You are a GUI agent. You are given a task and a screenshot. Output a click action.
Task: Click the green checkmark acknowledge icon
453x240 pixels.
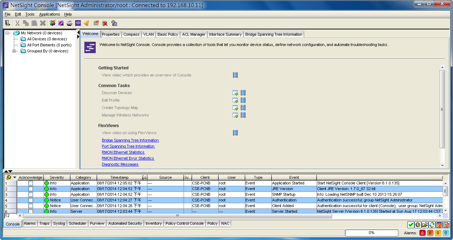click(411, 224)
